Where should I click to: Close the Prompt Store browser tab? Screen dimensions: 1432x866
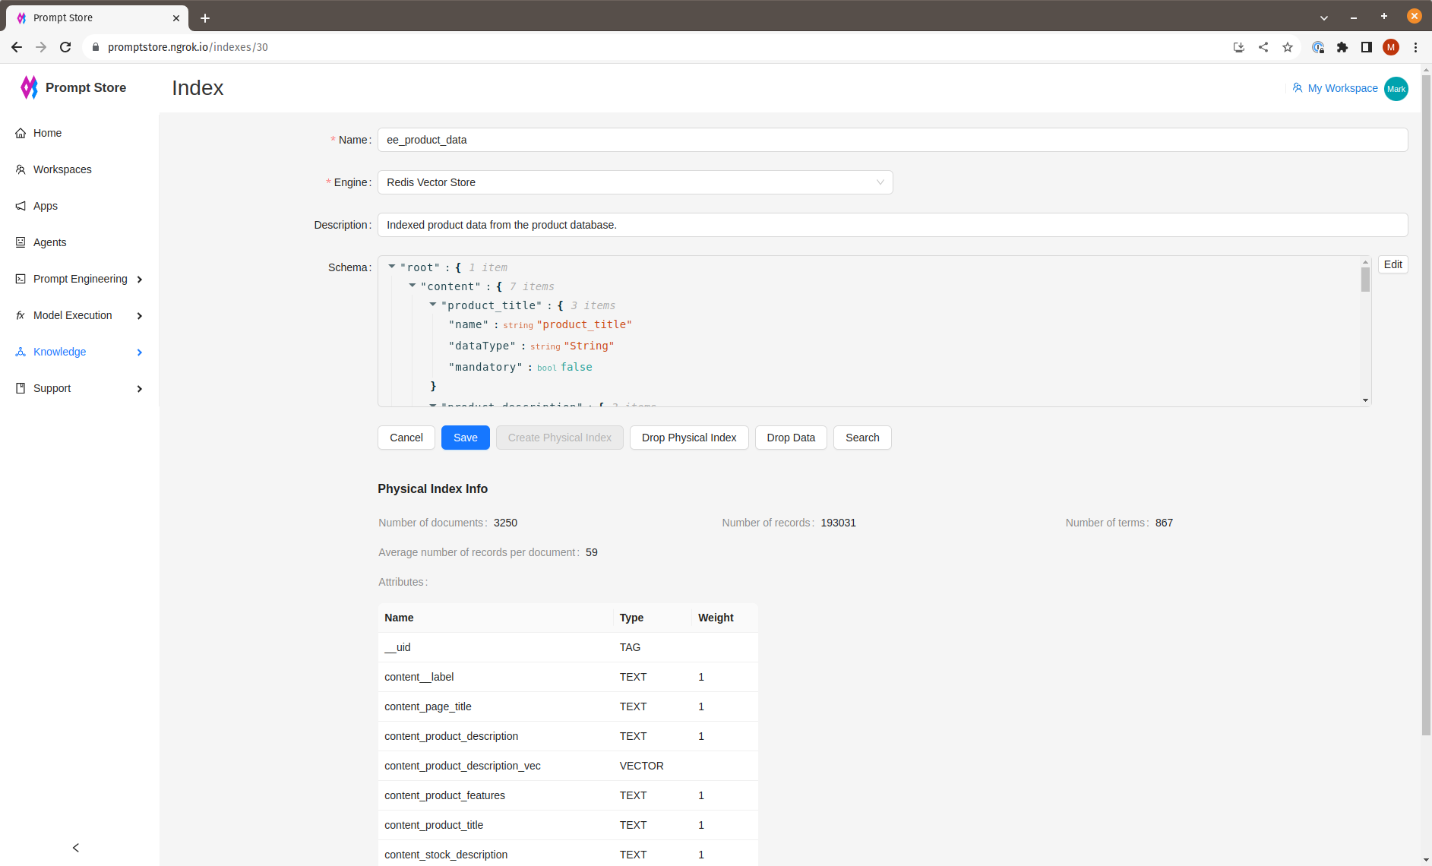click(x=176, y=18)
